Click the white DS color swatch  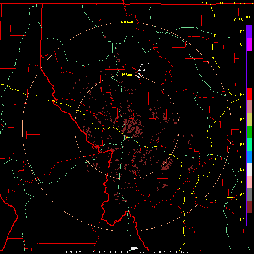pyautogui.click(x=249, y=169)
